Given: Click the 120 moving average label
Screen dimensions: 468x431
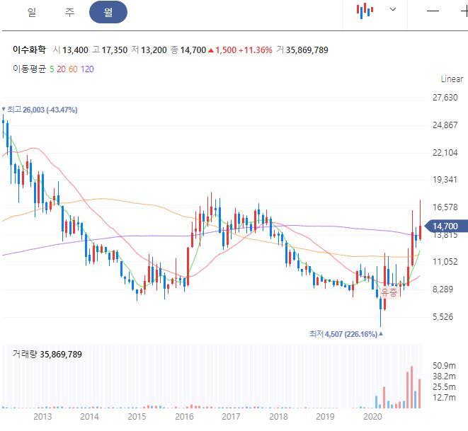Looking at the screenshot, I should point(87,69).
